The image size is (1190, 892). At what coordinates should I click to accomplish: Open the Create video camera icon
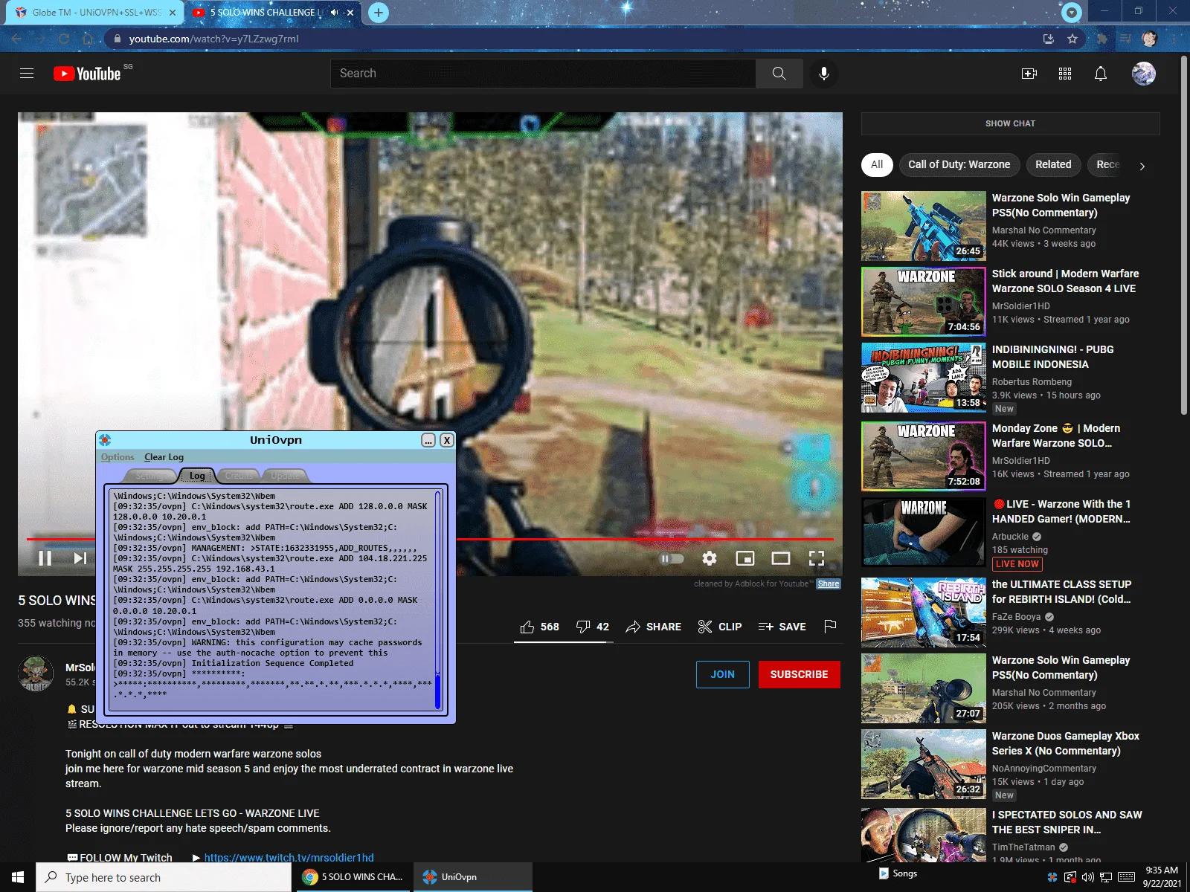coord(1029,74)
